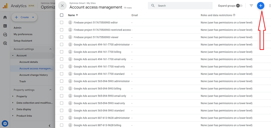Collapse the Account tree item

(x=13, y=56)
